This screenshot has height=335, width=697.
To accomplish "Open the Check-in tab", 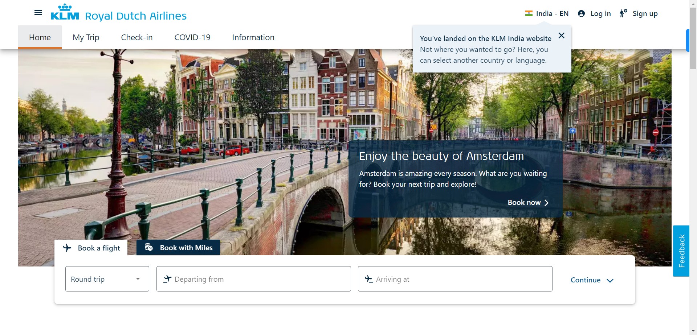I will (x=136, y=37).
